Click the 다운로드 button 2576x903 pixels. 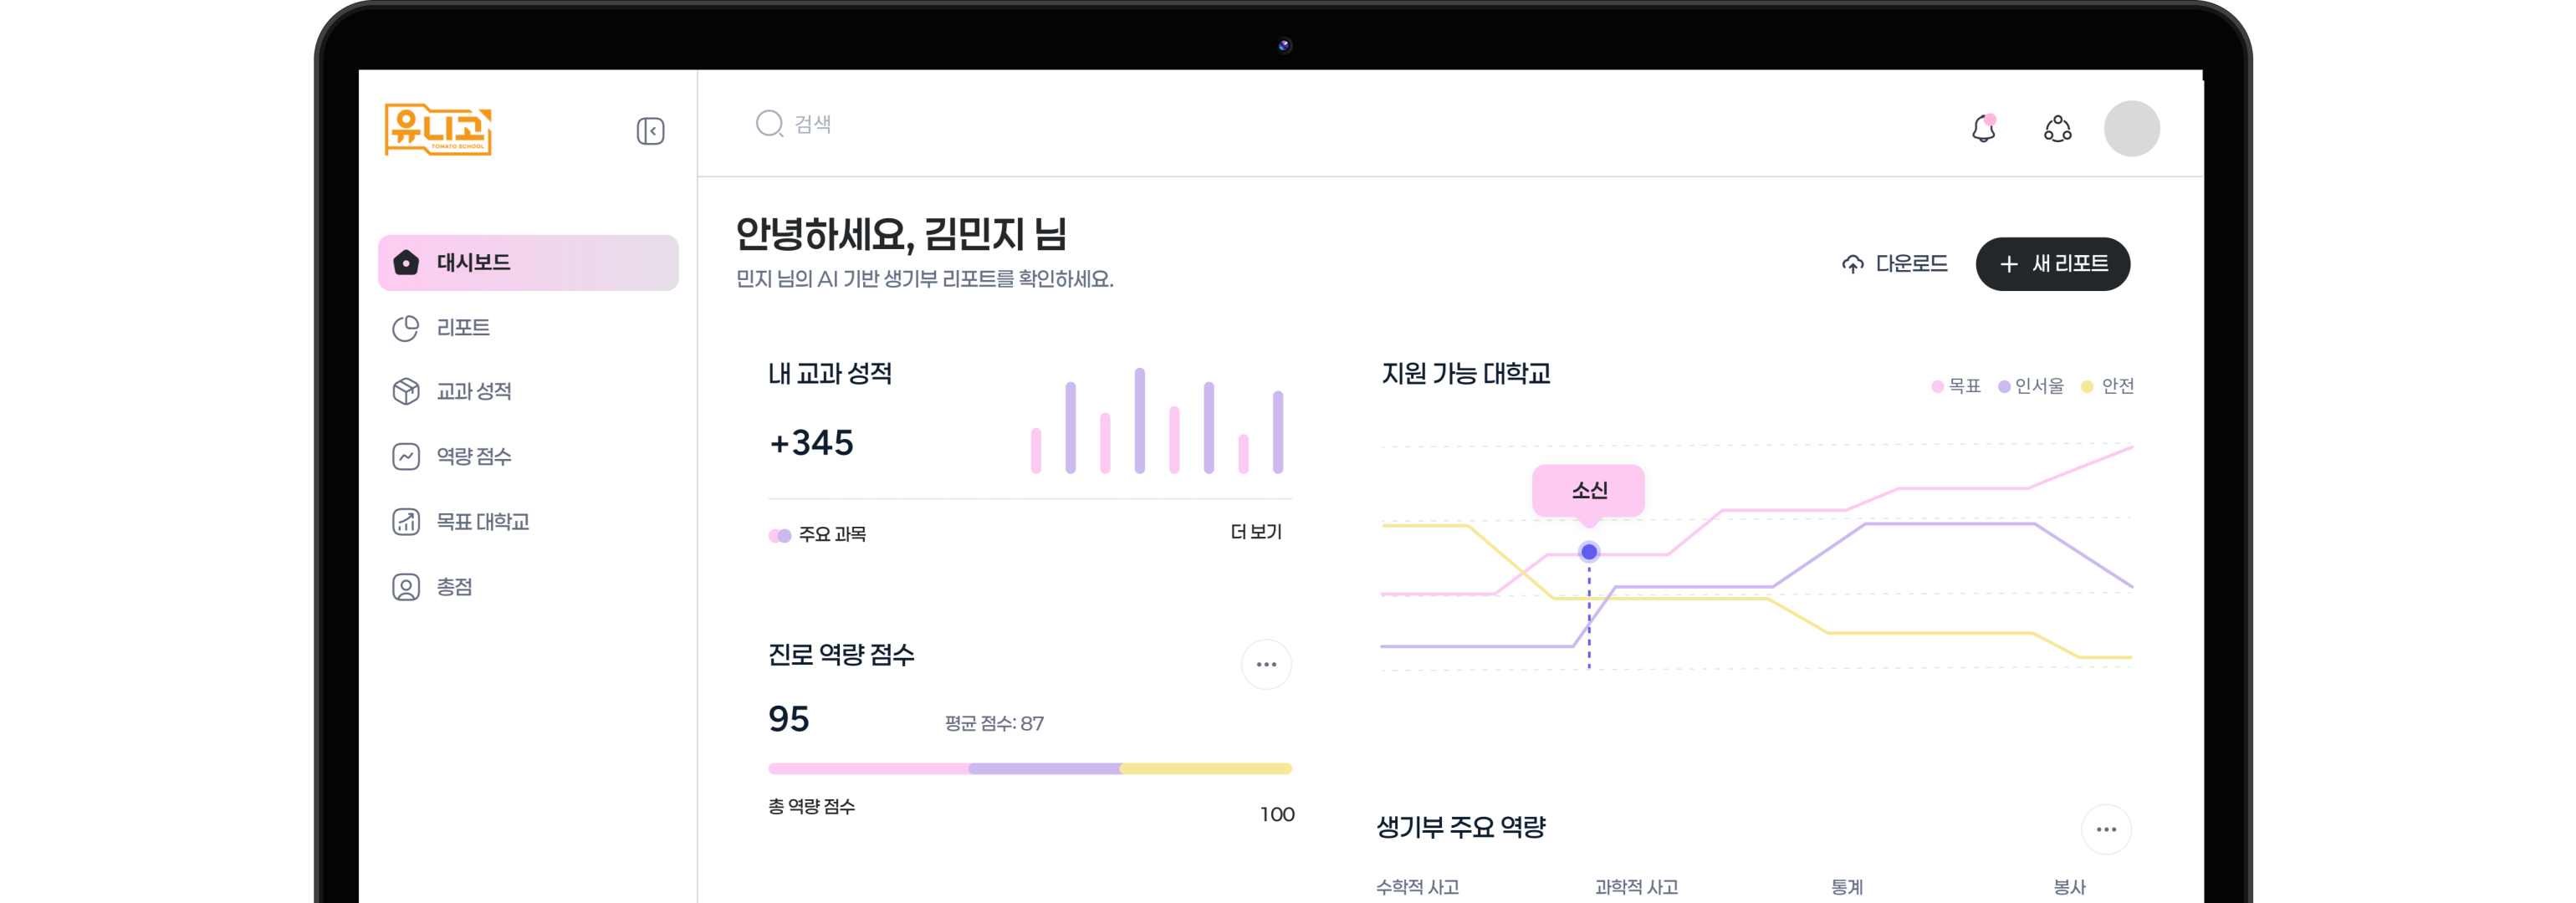[x=1895, y=264]
